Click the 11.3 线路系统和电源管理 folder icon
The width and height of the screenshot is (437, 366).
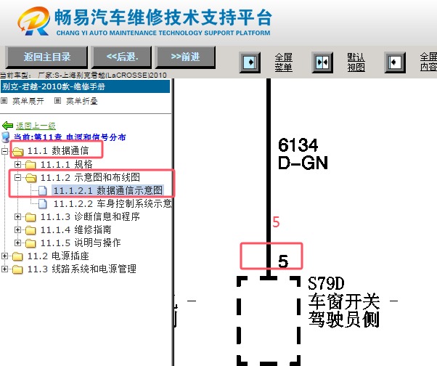click(18, 269)
